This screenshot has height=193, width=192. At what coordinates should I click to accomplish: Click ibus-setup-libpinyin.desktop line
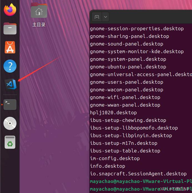coord(131,136)
